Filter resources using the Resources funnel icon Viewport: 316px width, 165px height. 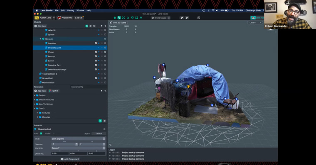point(101,91)
